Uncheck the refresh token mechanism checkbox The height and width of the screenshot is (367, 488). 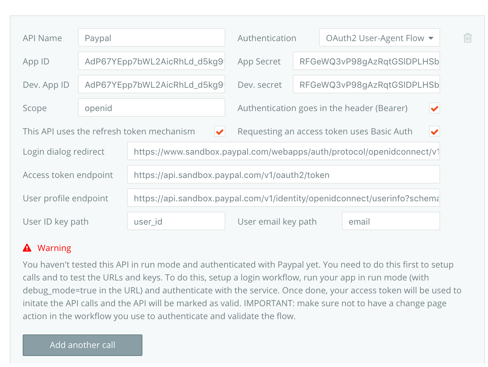coord(219,132)
